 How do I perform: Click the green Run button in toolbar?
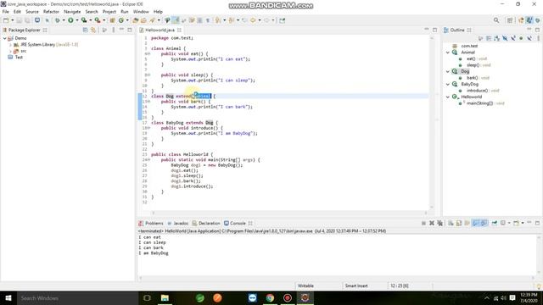pos(70,20)
